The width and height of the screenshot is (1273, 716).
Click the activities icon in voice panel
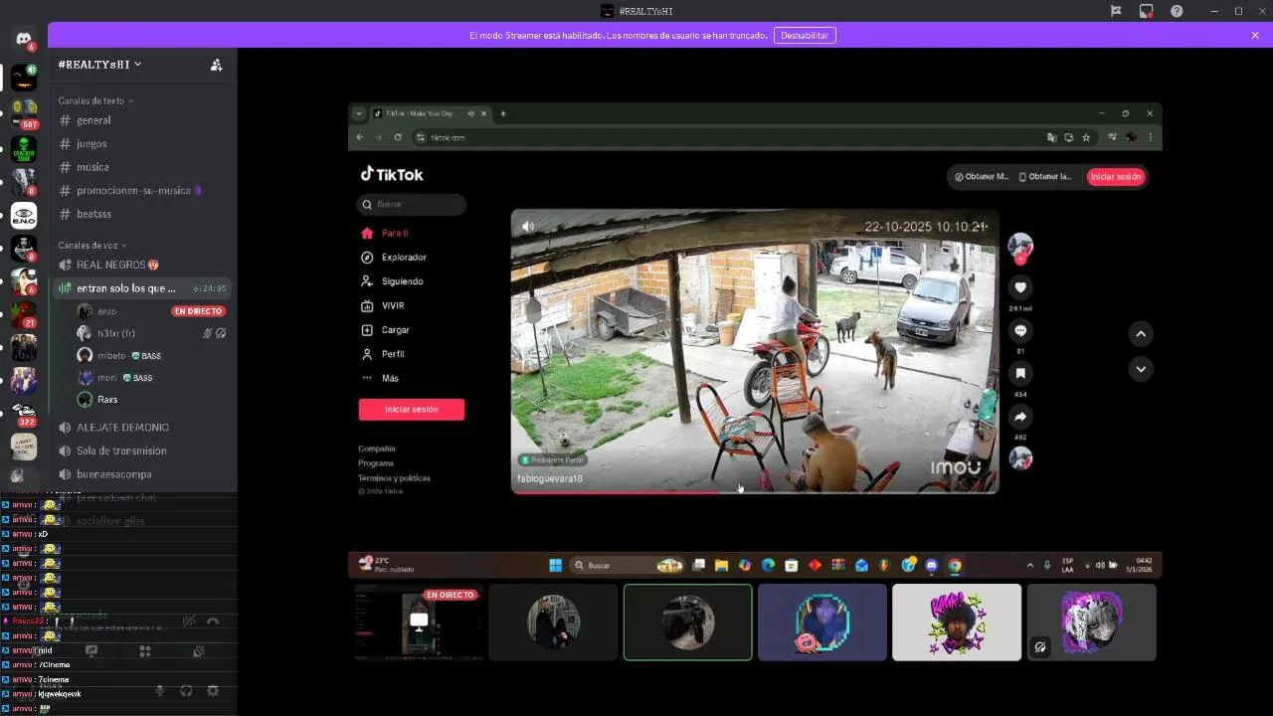[145, 651]
